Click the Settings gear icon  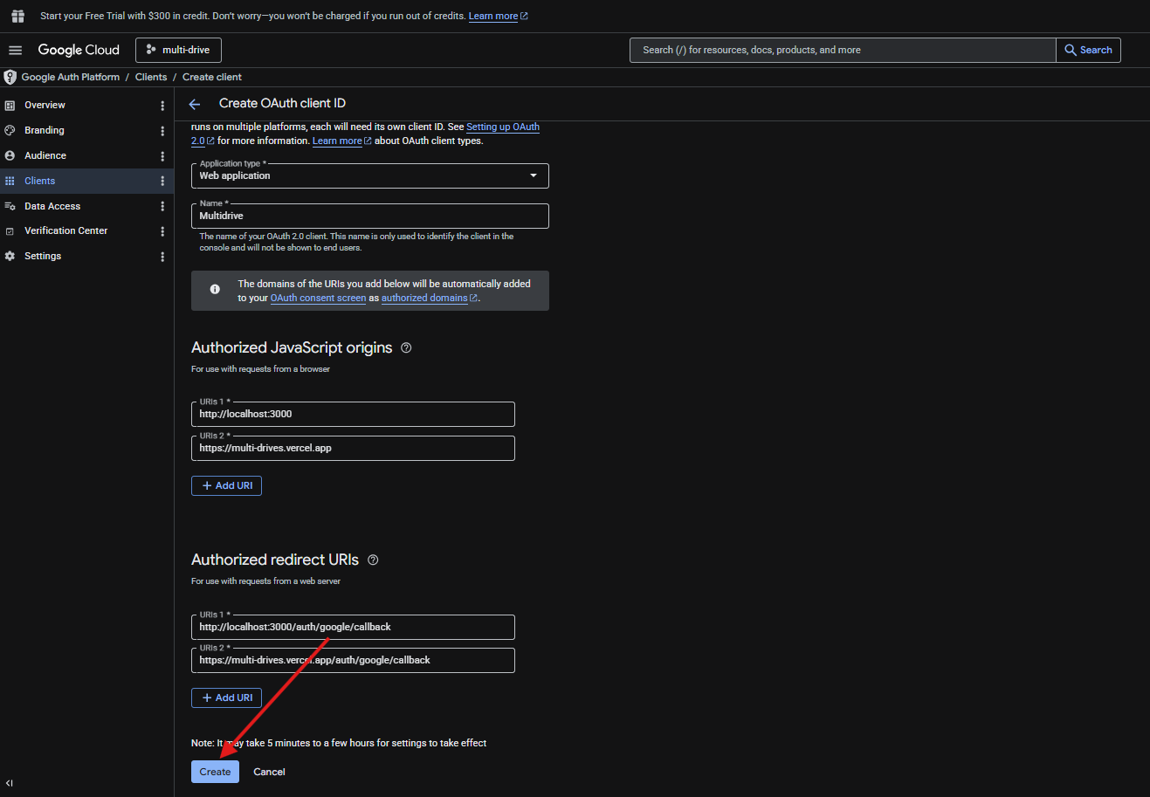point(10,256)
